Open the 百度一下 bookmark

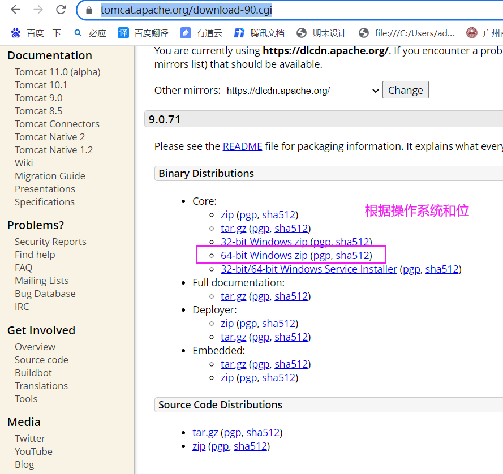(x=36, y=33)
